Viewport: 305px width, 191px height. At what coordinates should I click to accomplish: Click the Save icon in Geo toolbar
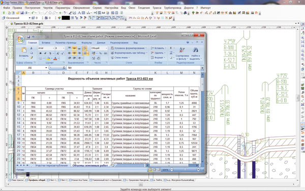(22, 13)
